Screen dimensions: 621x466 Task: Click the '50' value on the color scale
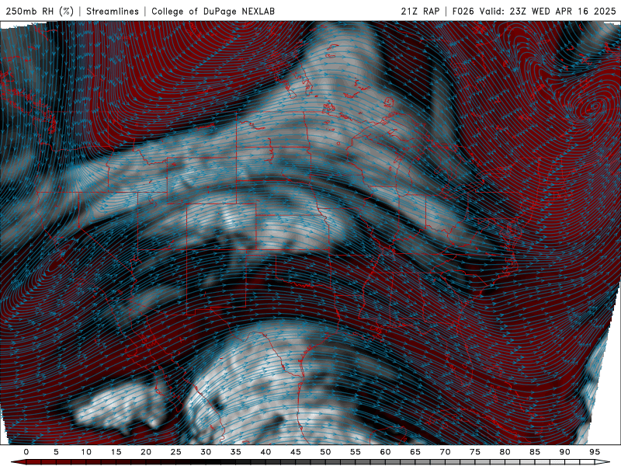[x=325, y=452]
